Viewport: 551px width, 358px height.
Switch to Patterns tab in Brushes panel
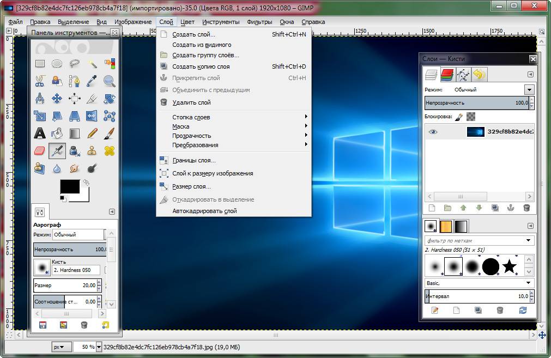click(446, 226)
